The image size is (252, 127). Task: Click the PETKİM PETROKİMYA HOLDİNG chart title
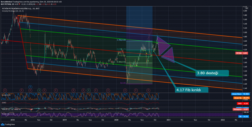(x=21, y=8)
